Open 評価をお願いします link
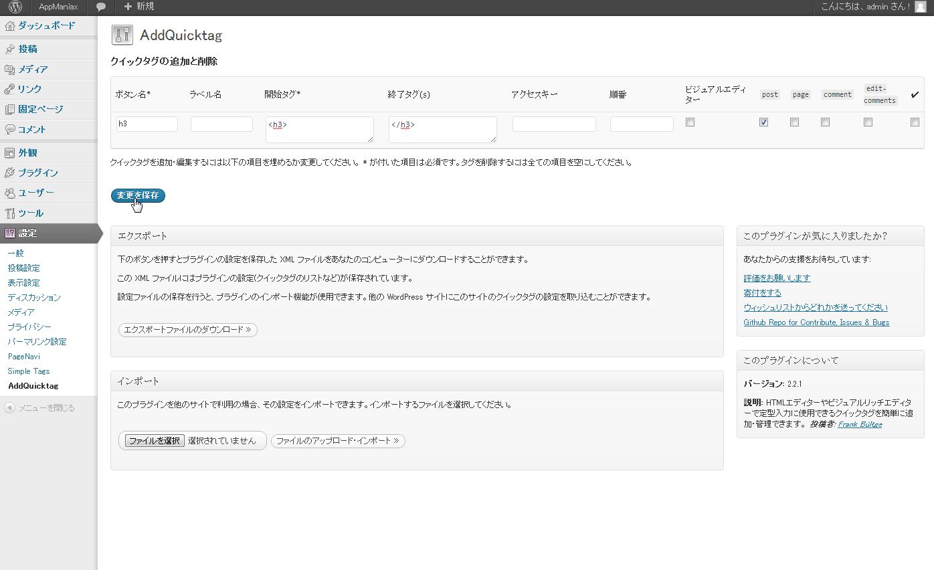This screenshot has height=570, width=934. pyautogui.click(x=777, y=278)
